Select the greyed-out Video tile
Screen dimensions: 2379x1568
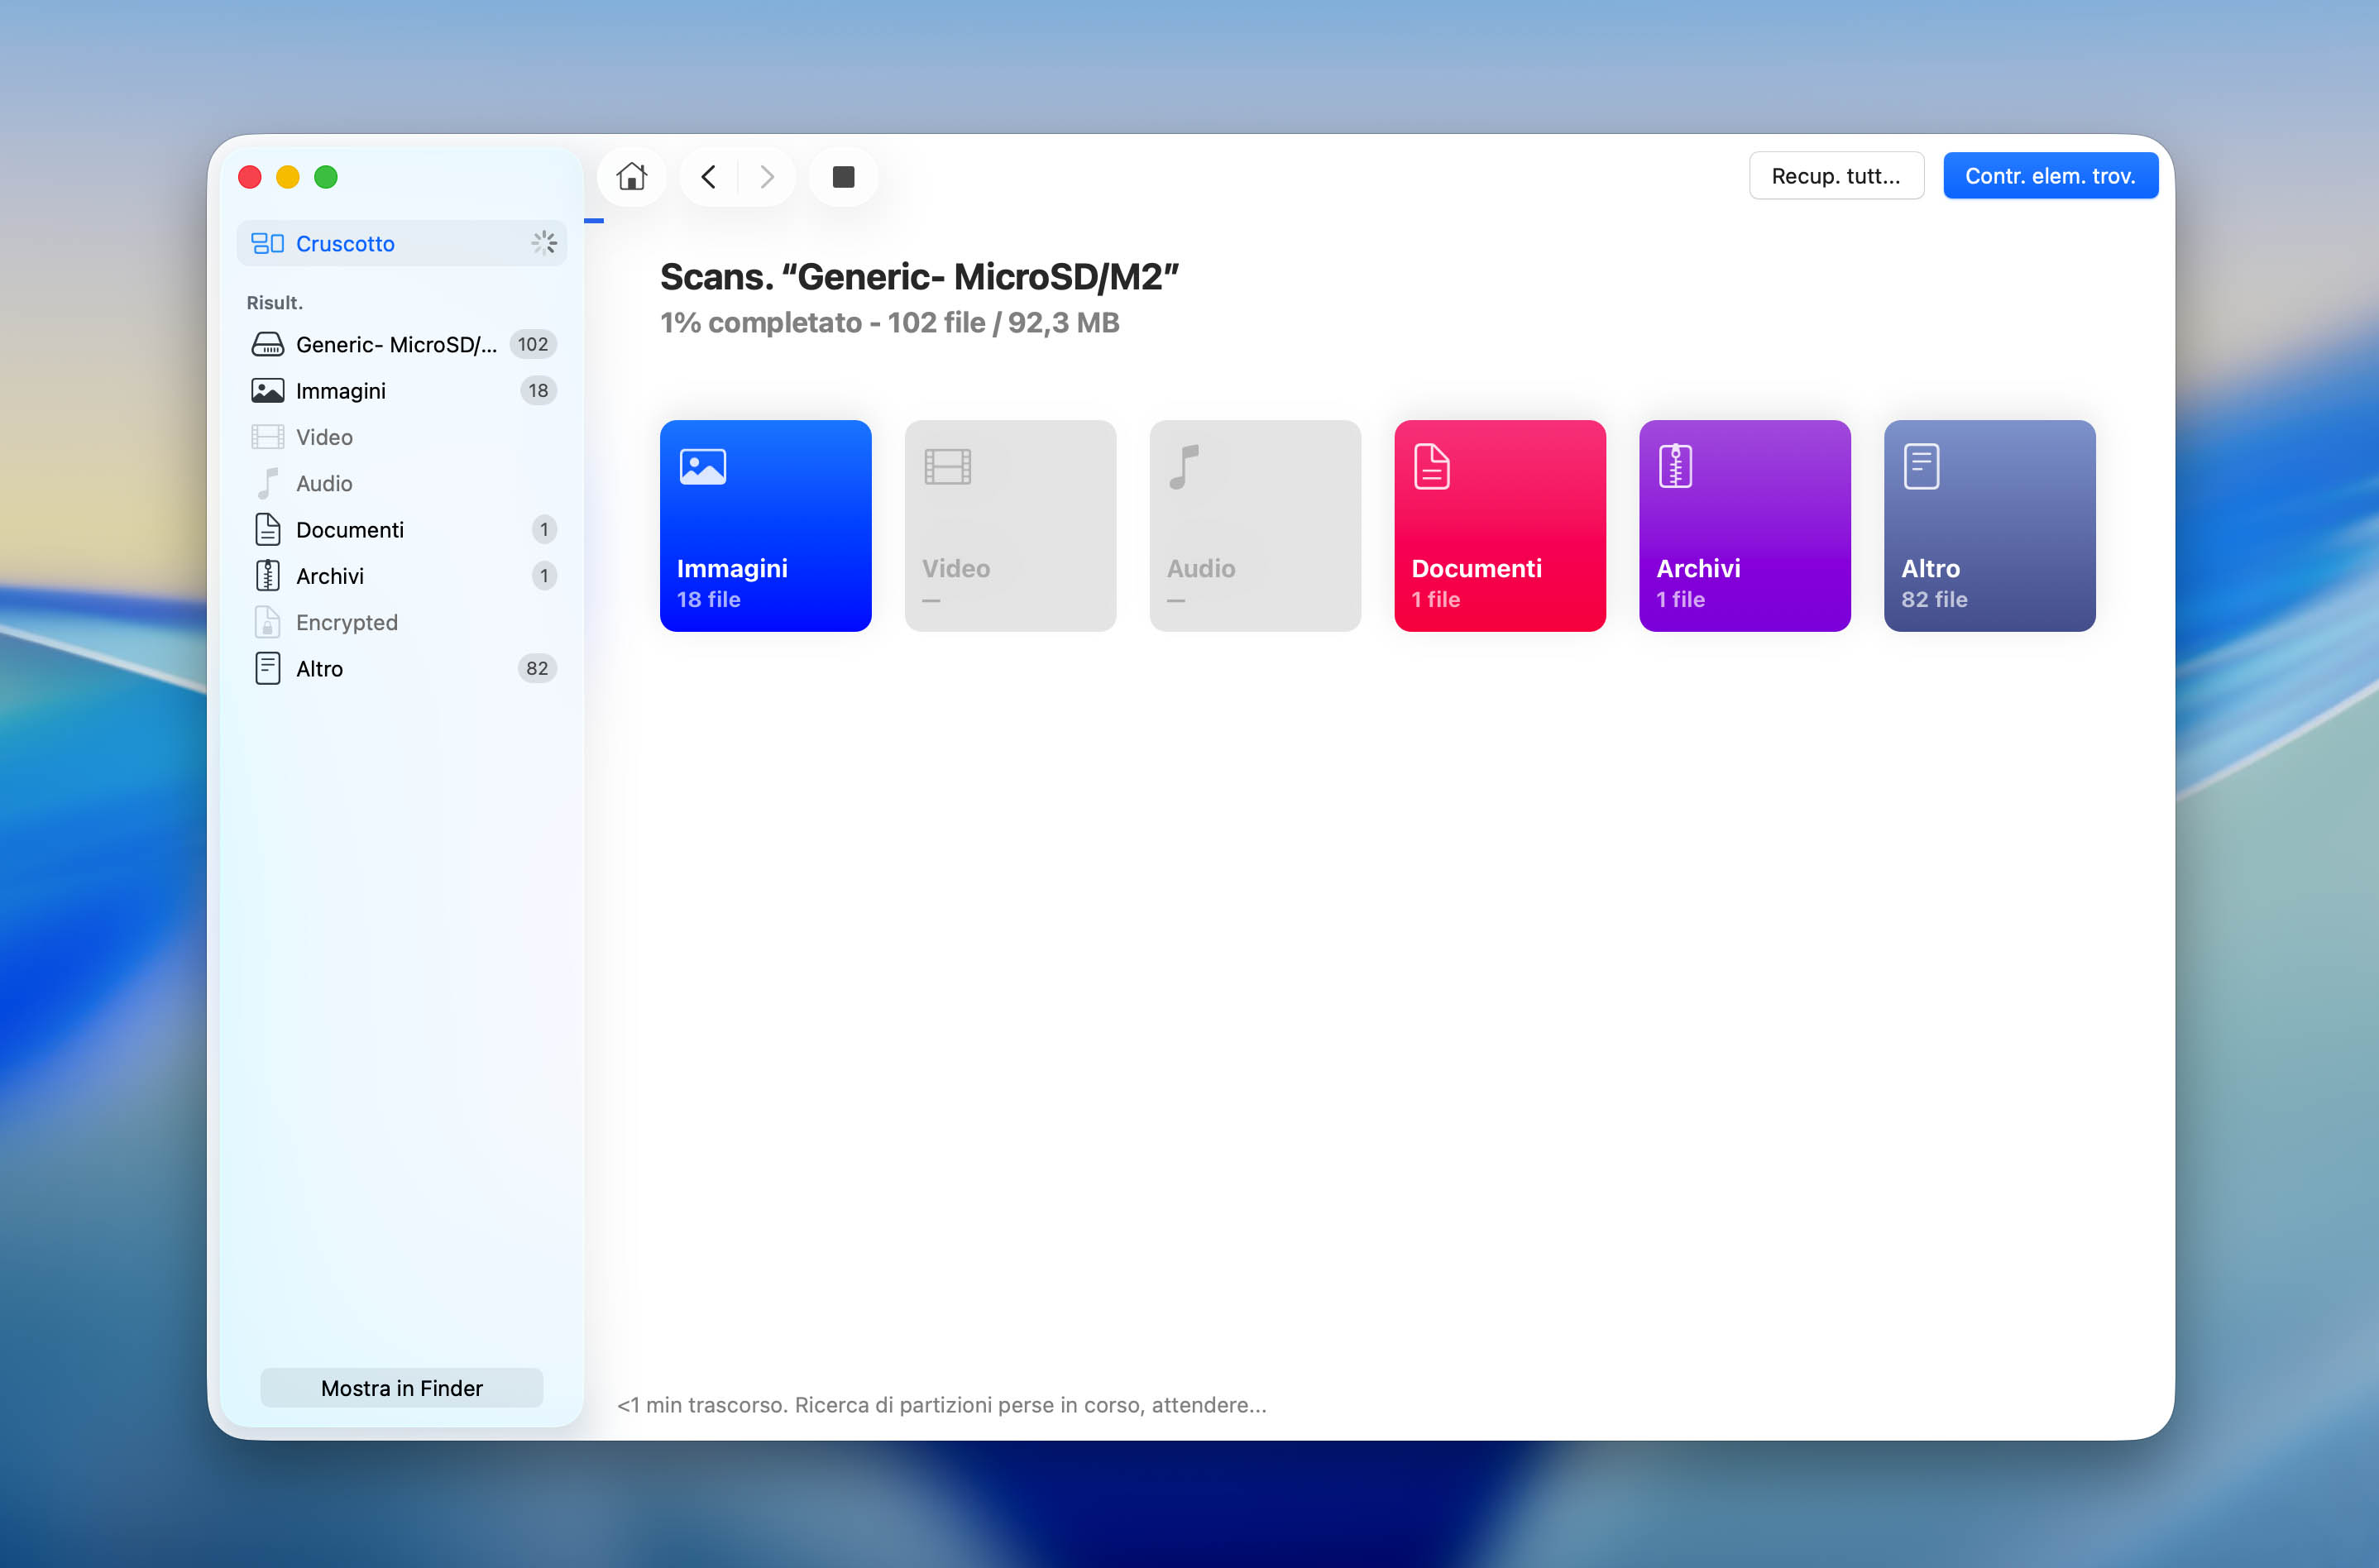(1010, 526)
